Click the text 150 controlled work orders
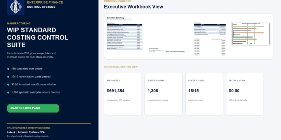The width and height of the screenshot is (281, 140). tap(27, 69)
